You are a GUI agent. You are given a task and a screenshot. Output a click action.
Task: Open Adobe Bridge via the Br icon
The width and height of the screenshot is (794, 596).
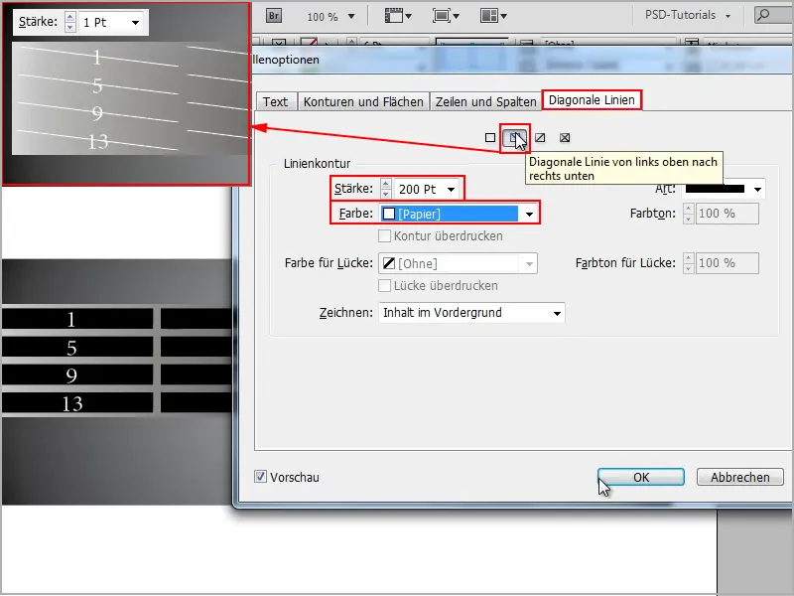(x=274, y=16)
